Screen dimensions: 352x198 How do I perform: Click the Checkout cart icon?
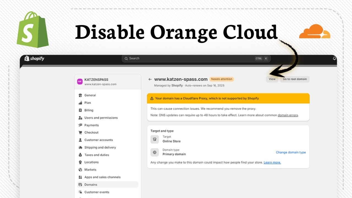coord(80,133)
